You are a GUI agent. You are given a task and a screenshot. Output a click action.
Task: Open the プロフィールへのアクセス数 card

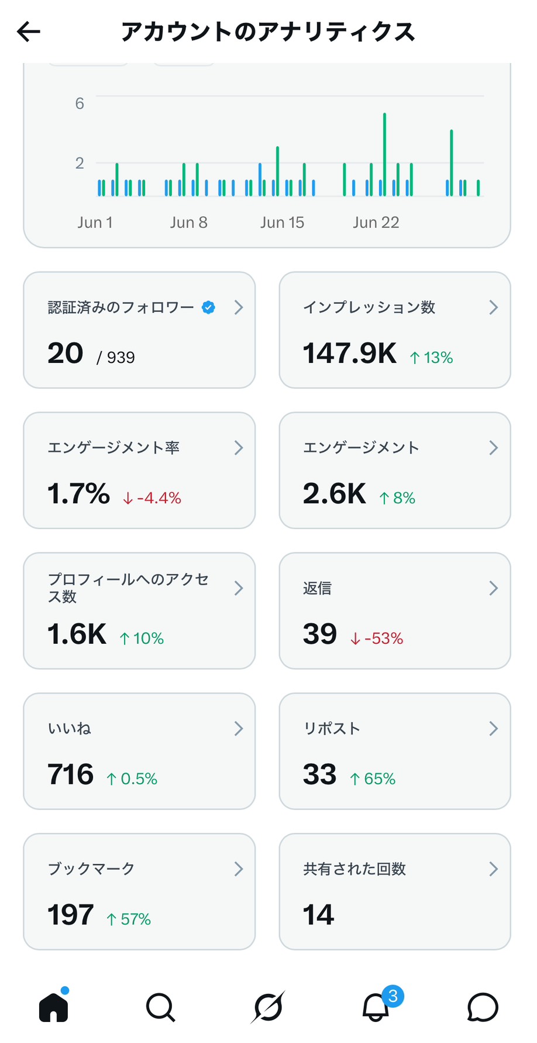[x=139, y=611]
